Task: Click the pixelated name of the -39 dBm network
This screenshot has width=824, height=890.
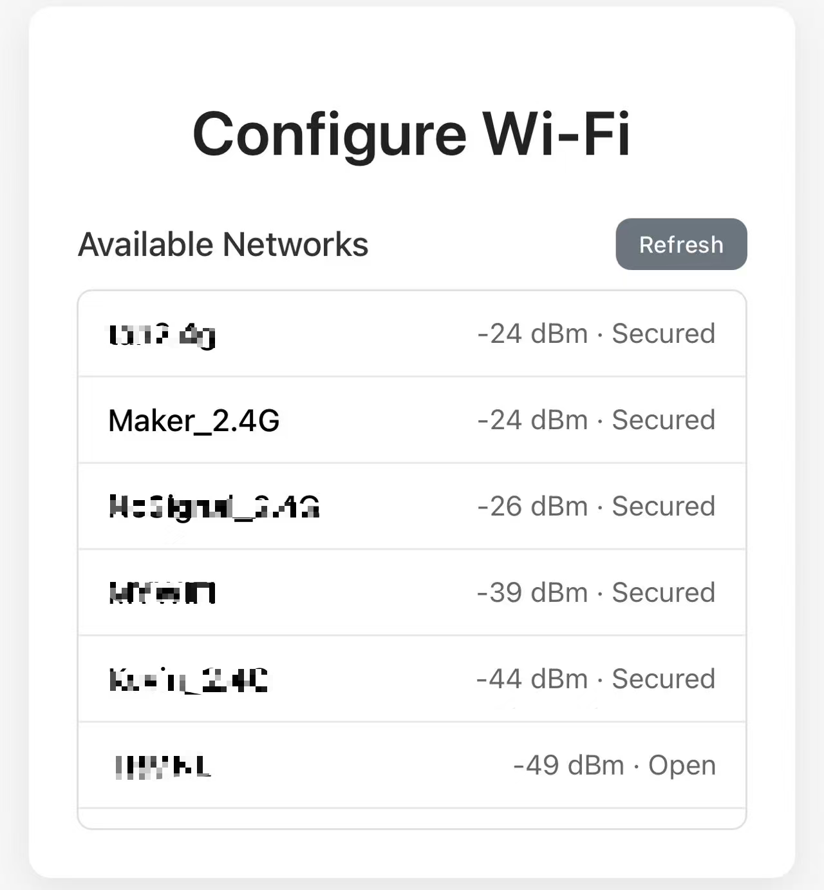Action: 162,593
